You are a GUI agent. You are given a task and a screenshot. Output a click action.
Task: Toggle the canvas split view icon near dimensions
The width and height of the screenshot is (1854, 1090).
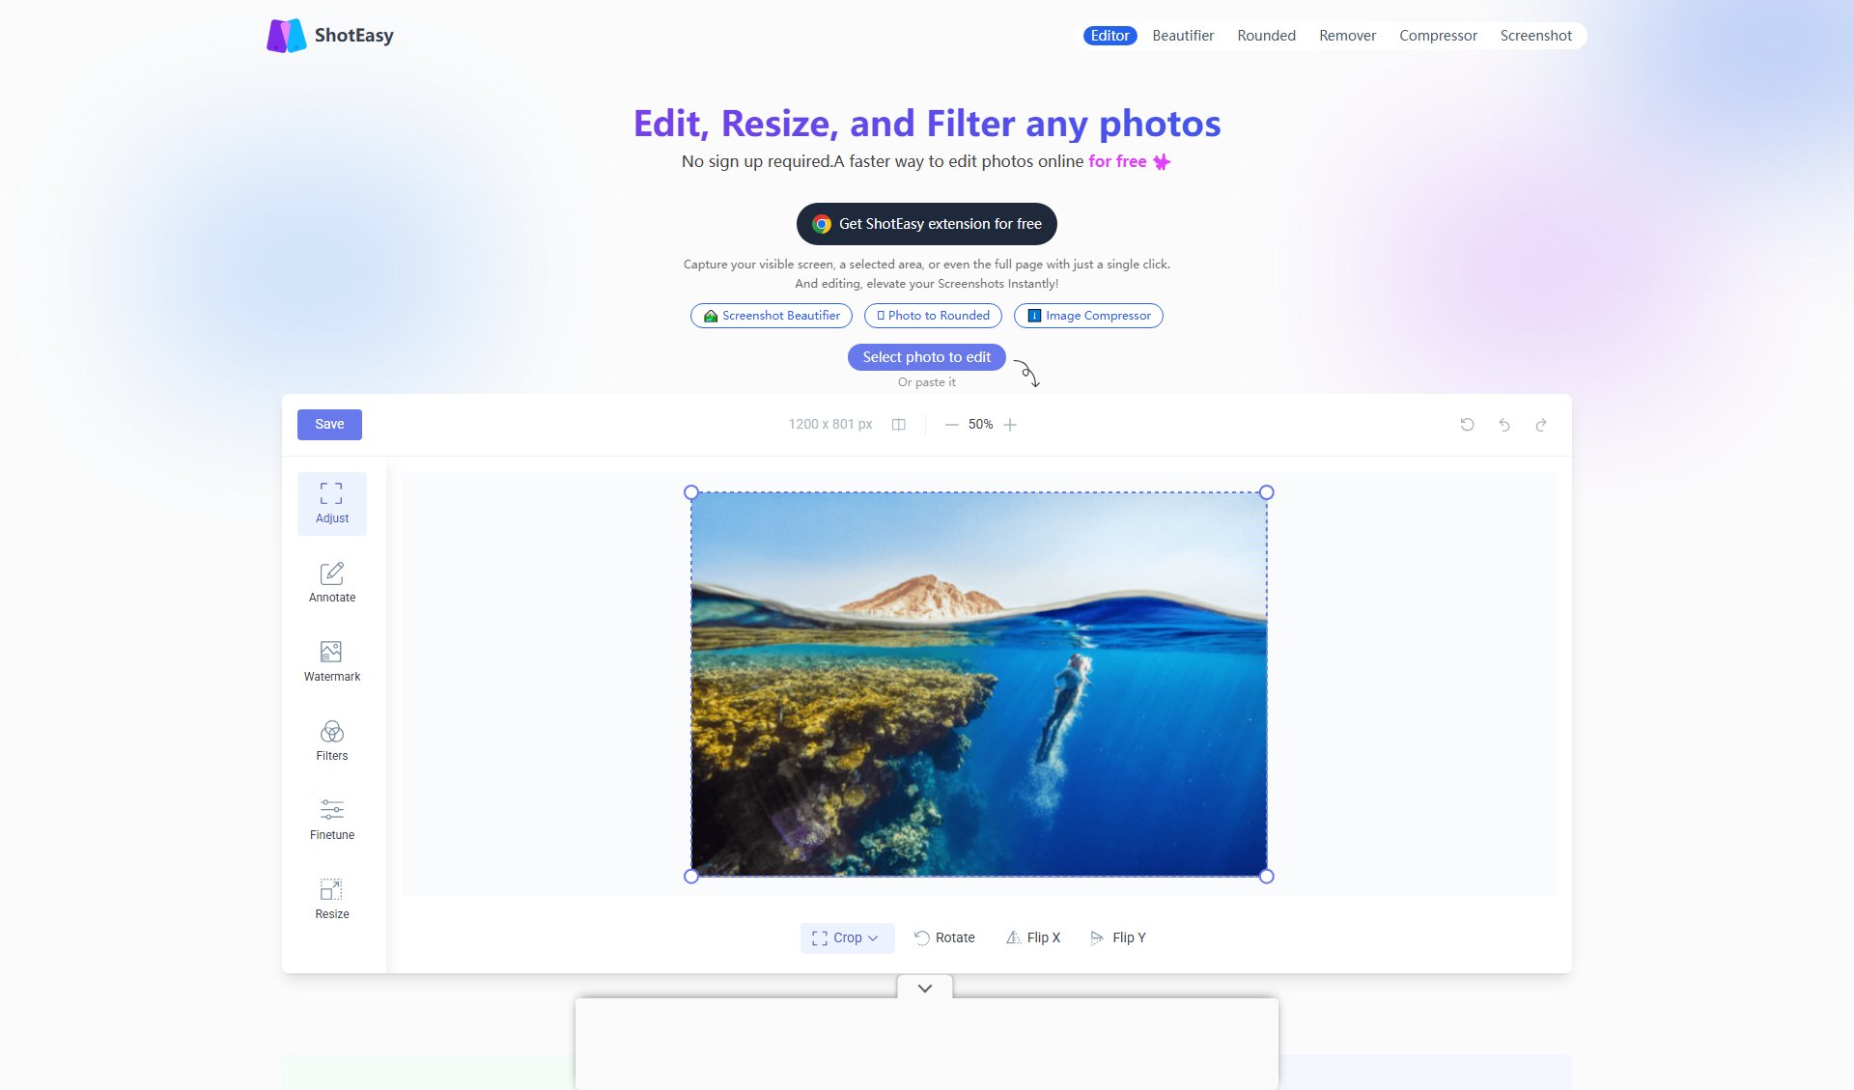(898, 424)
